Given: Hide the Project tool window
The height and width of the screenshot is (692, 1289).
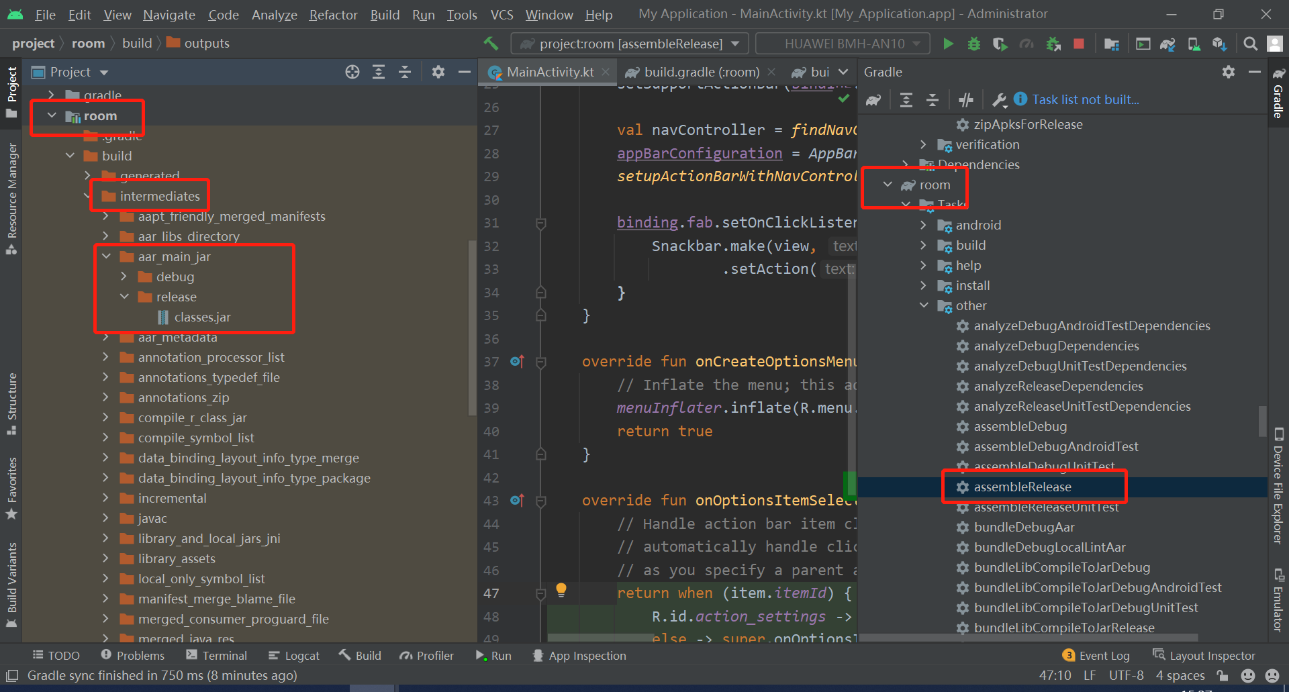Looking at the screenshot, I should (x=464, y=72).
